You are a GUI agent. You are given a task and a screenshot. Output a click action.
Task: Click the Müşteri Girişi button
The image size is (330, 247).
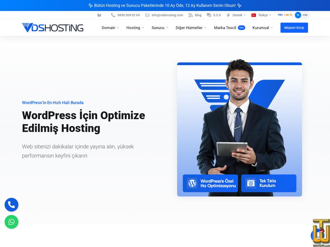click(294, 28)
